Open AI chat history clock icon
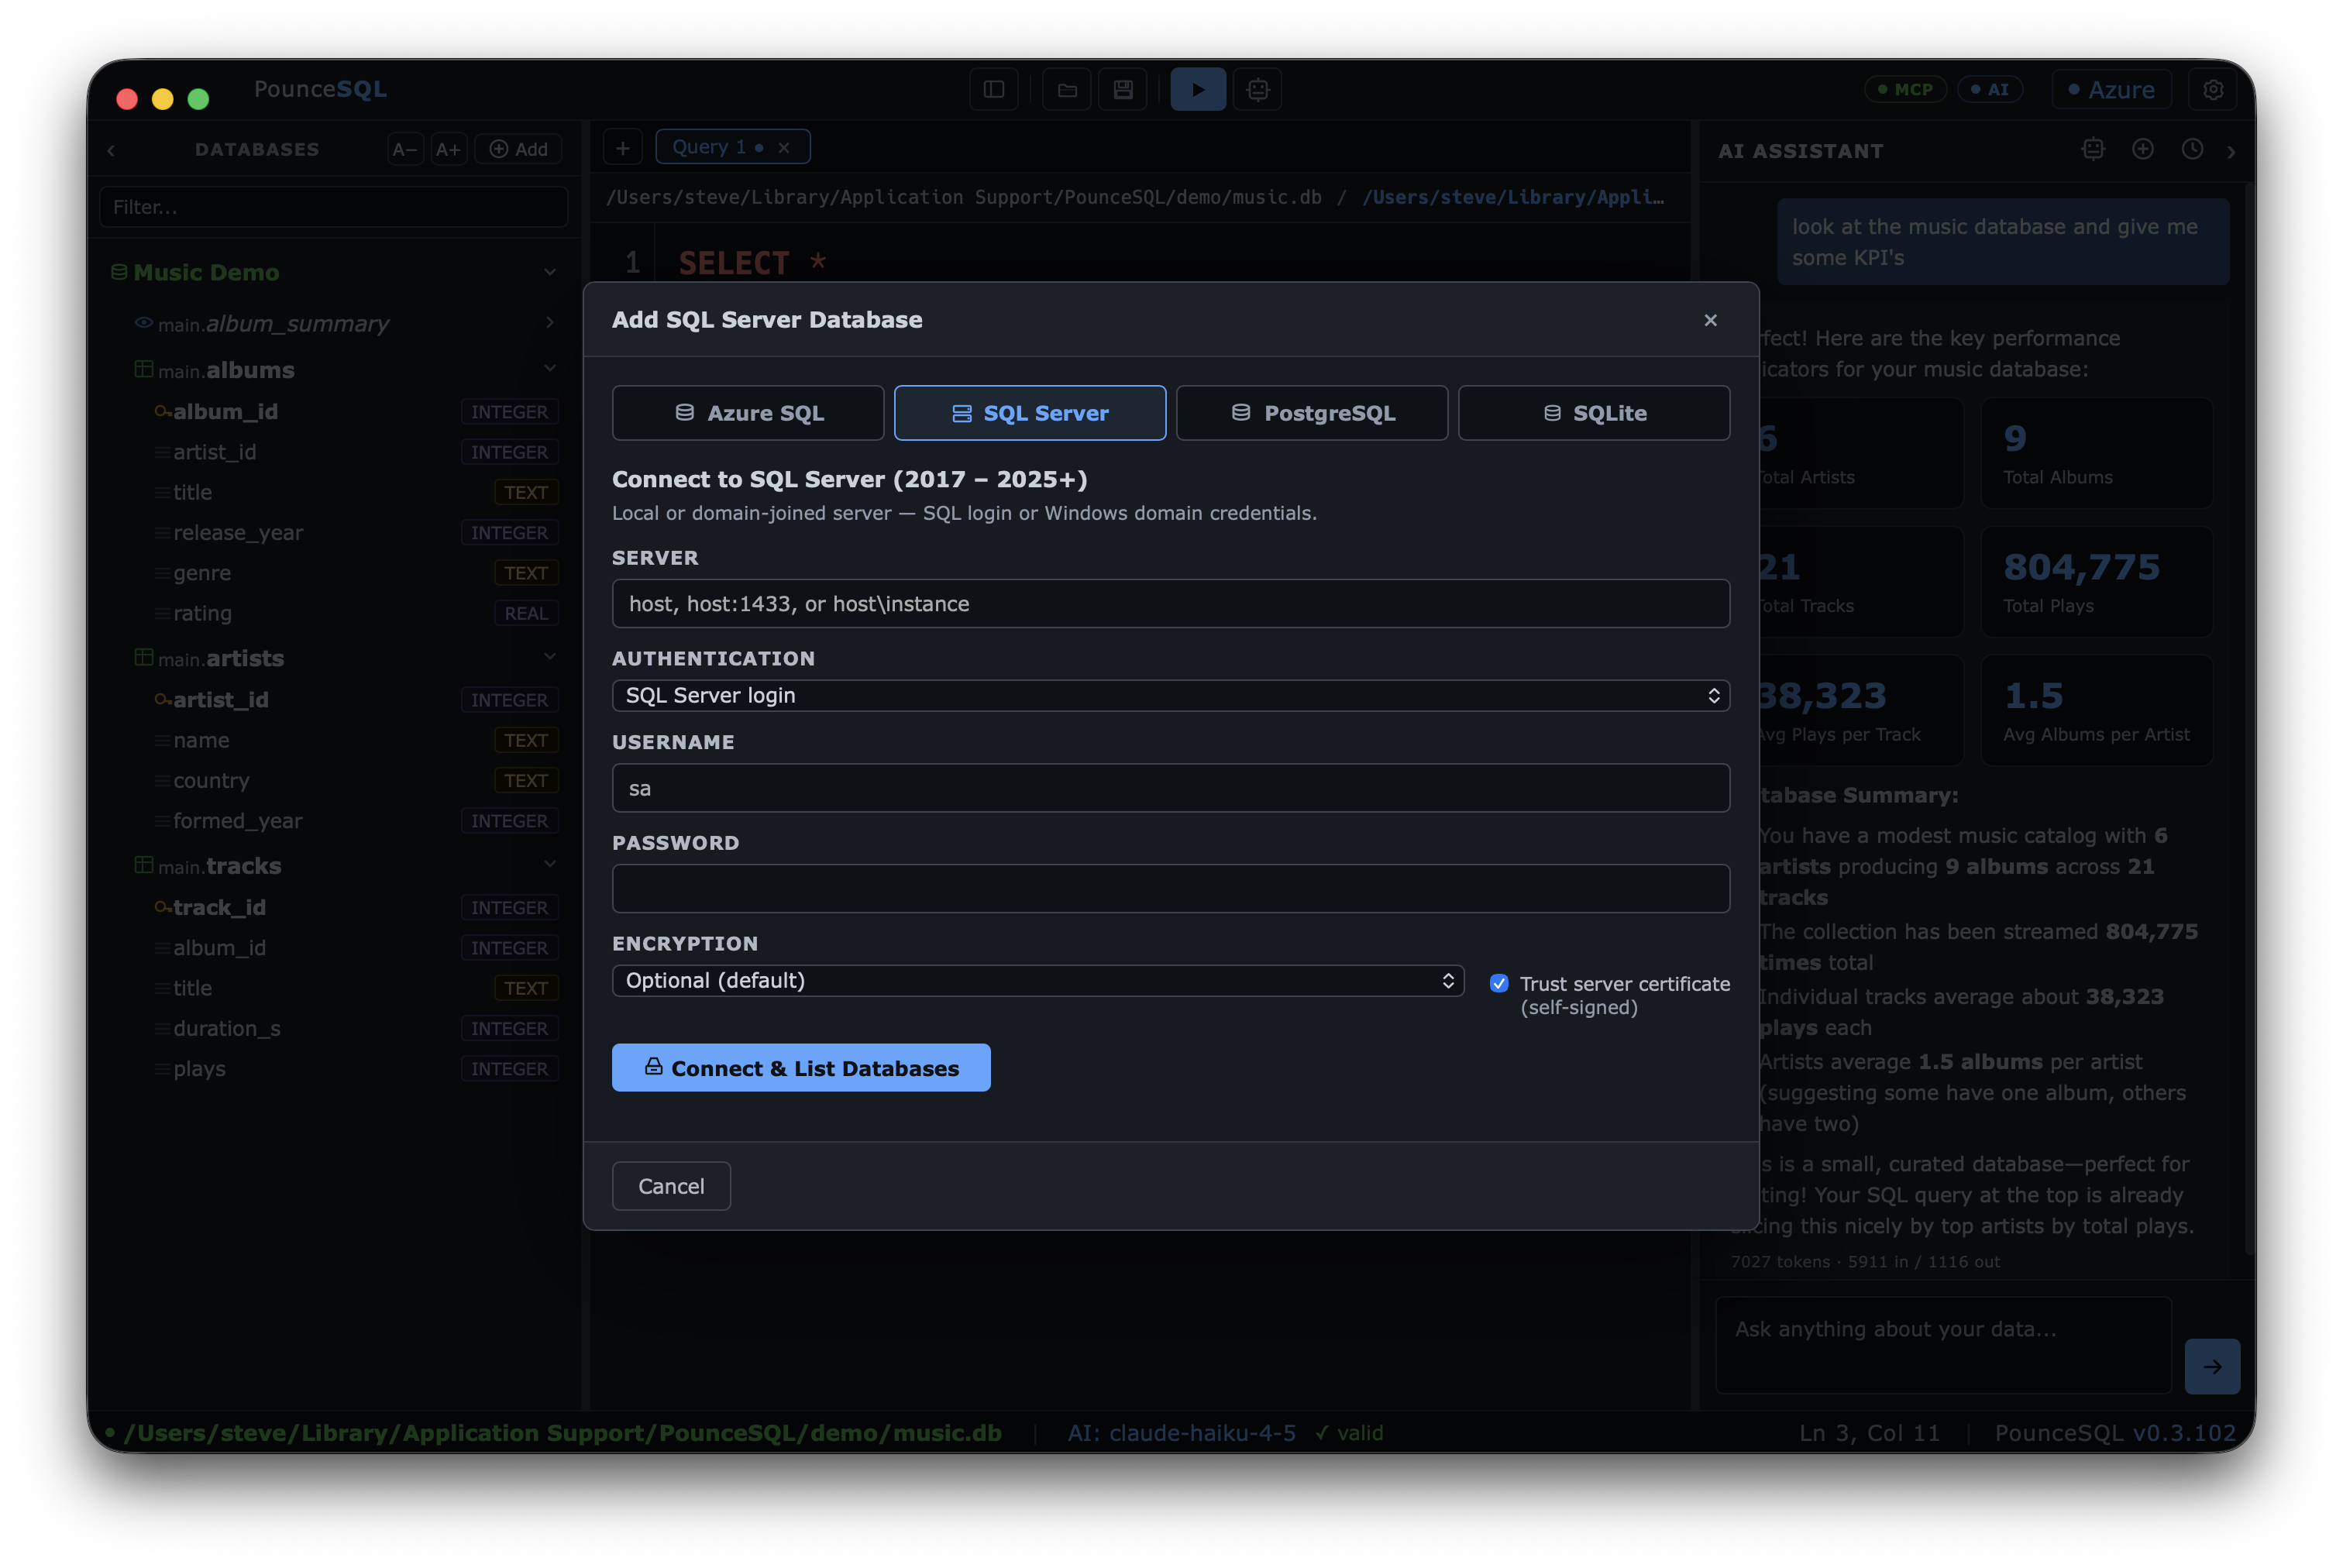 [x=2191, y=149]
